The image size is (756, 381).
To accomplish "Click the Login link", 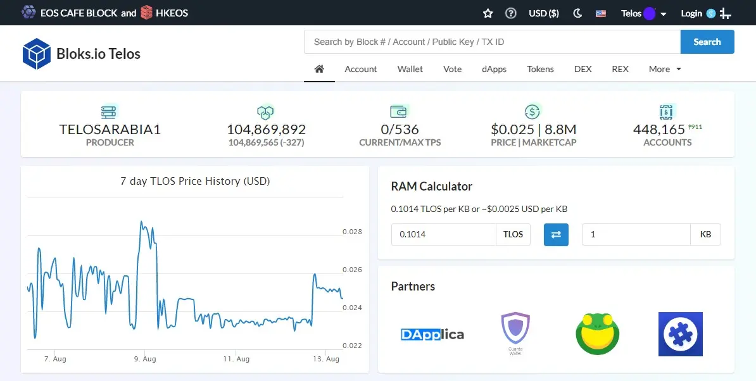I will pyautogui.click(x=691, y=13).
